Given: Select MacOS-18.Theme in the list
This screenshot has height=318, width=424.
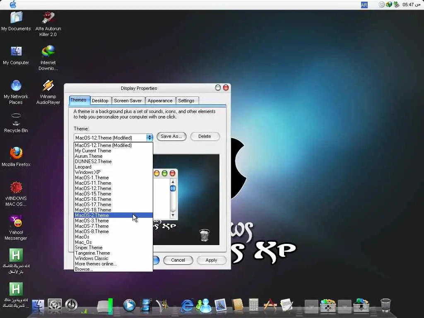Looking at the screenshot, I should pos(113,210).
